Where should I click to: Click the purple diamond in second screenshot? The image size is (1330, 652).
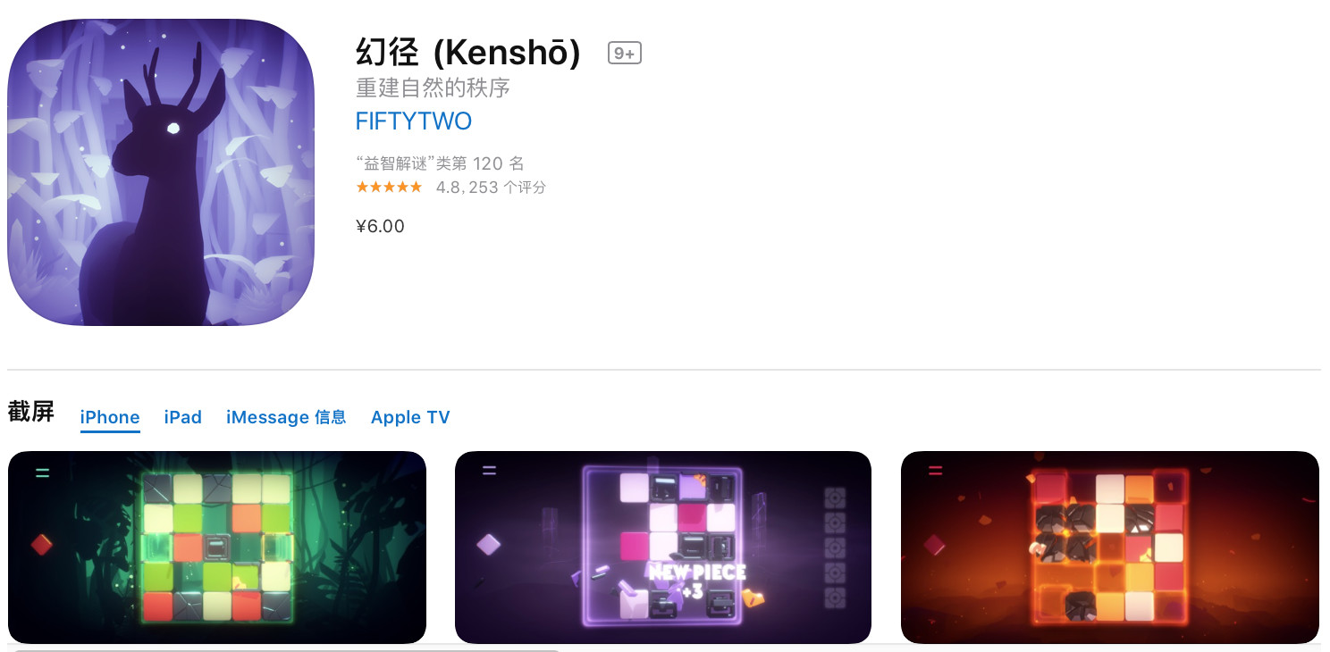[x=488, y=544]
